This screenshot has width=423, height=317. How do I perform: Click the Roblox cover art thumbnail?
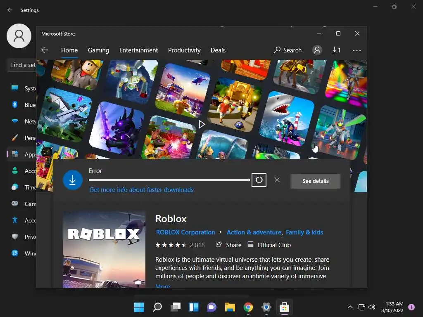point(104,250)
